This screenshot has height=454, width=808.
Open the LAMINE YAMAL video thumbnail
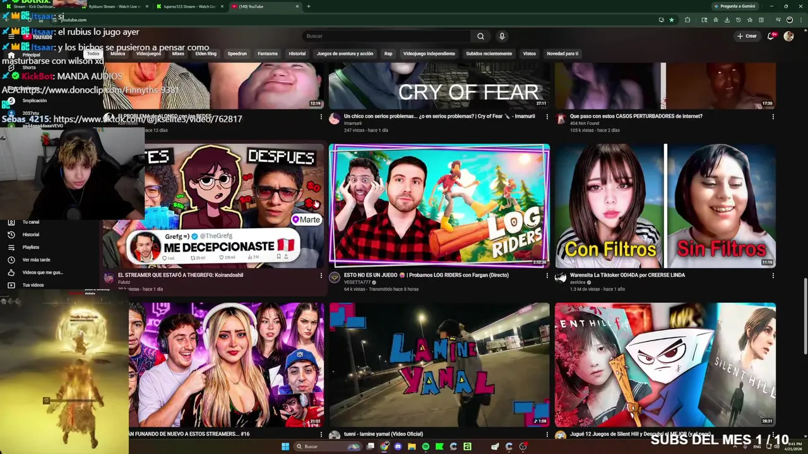439,364
